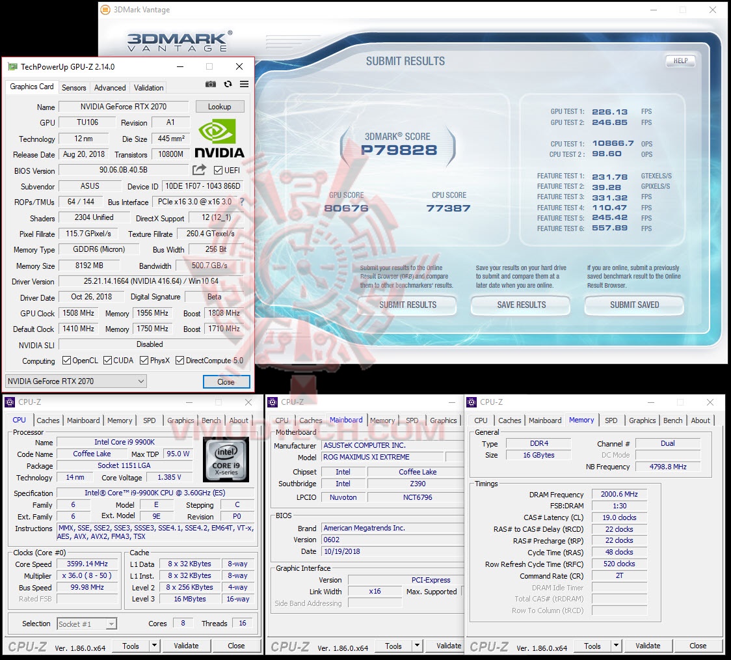The width and height of the screenshot is (731, 660).
Task: Click the motherboard model ROG MAXIMUS XI EXTREME
Action: point(382,457)
